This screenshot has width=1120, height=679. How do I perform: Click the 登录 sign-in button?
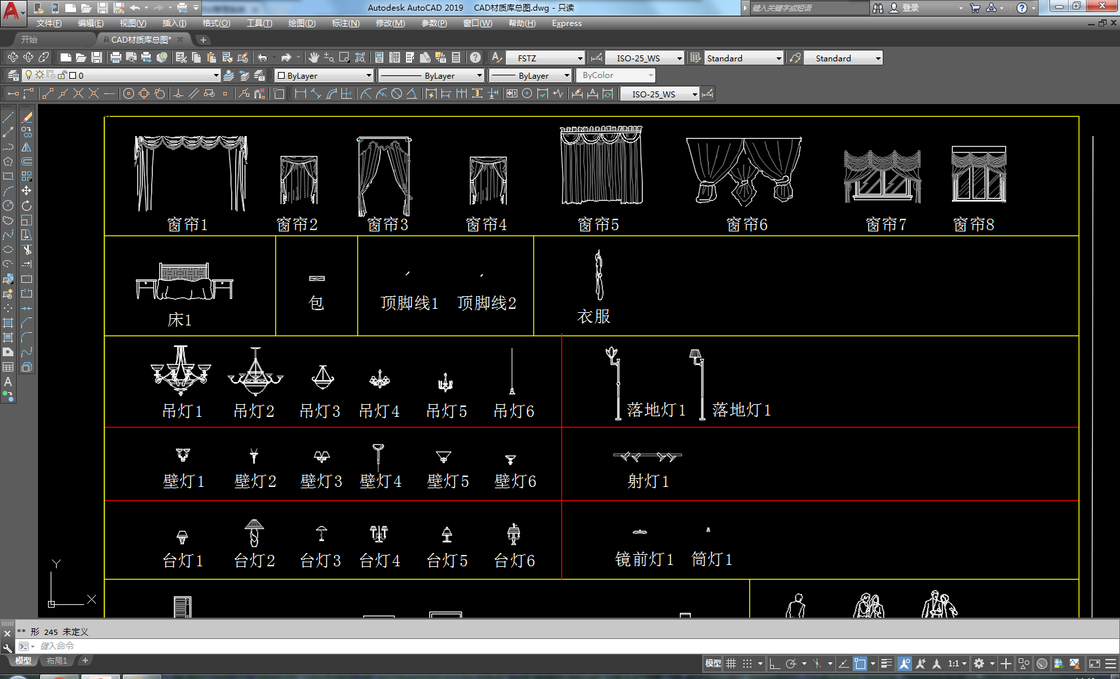(x=905, y=8)
